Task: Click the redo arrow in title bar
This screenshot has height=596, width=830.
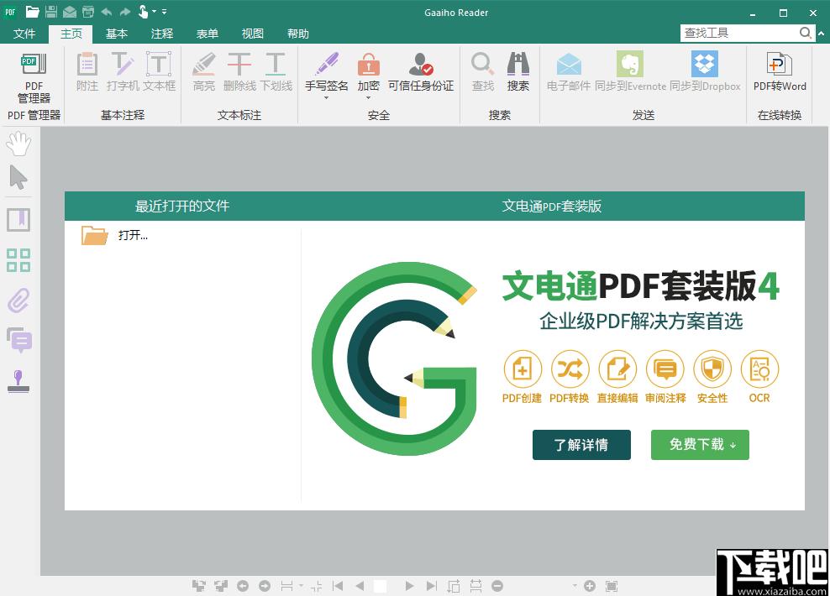Action: [125, 11]
